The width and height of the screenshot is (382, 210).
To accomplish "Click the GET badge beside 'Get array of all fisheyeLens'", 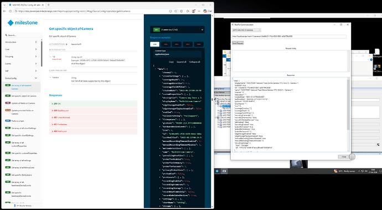I will tap(8, 167).
